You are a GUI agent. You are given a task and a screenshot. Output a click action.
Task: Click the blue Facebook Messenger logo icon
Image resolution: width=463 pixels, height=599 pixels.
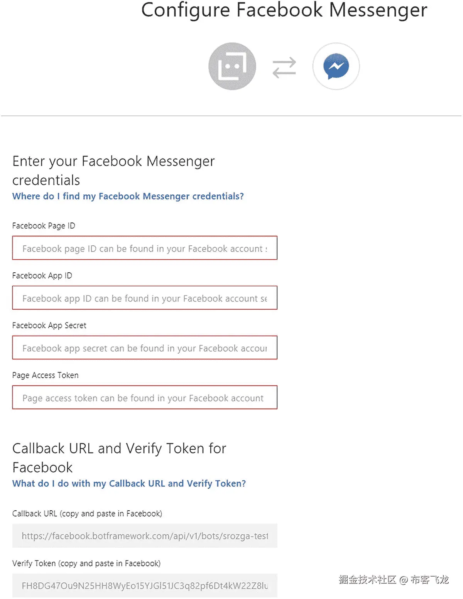pos(336,66)
